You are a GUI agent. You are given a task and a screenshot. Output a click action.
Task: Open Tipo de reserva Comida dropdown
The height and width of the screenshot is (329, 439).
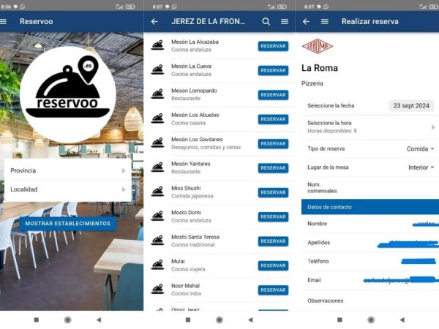(420, 149)
